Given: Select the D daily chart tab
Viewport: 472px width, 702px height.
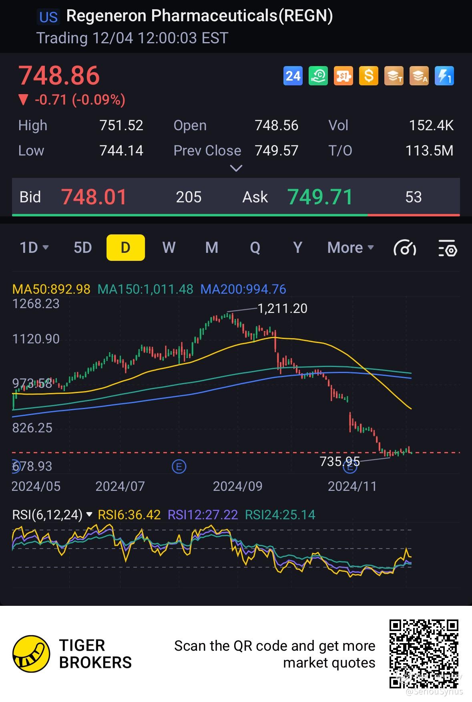Looking at the screenshot, I should point(126,248).
